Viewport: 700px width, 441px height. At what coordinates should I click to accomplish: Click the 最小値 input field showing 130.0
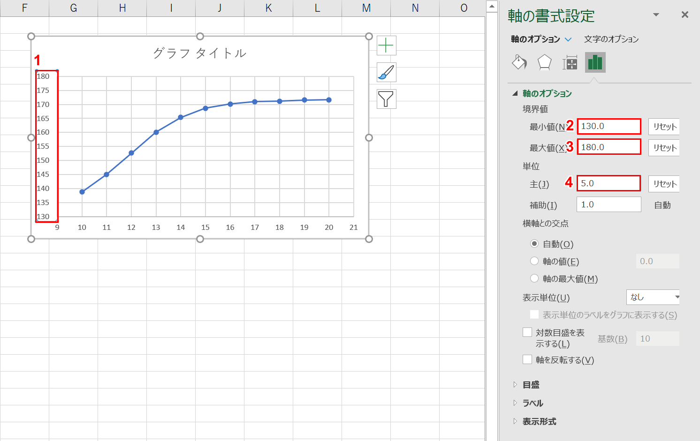coord(609,126)
